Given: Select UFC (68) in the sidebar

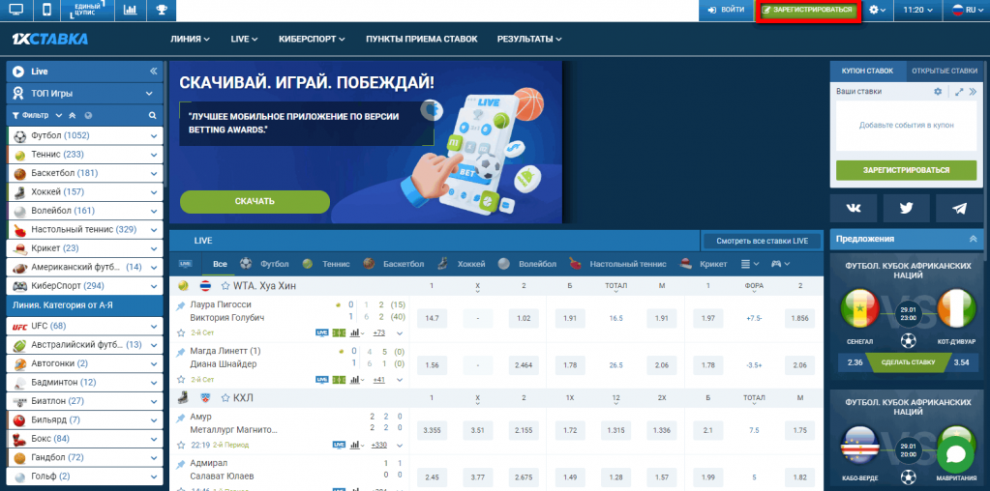Looking at the screenshot, I should [x=85, y=326].
